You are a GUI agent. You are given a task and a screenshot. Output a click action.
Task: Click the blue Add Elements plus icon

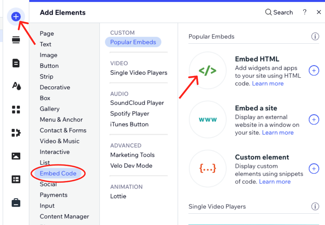click(x=16, y=16)
